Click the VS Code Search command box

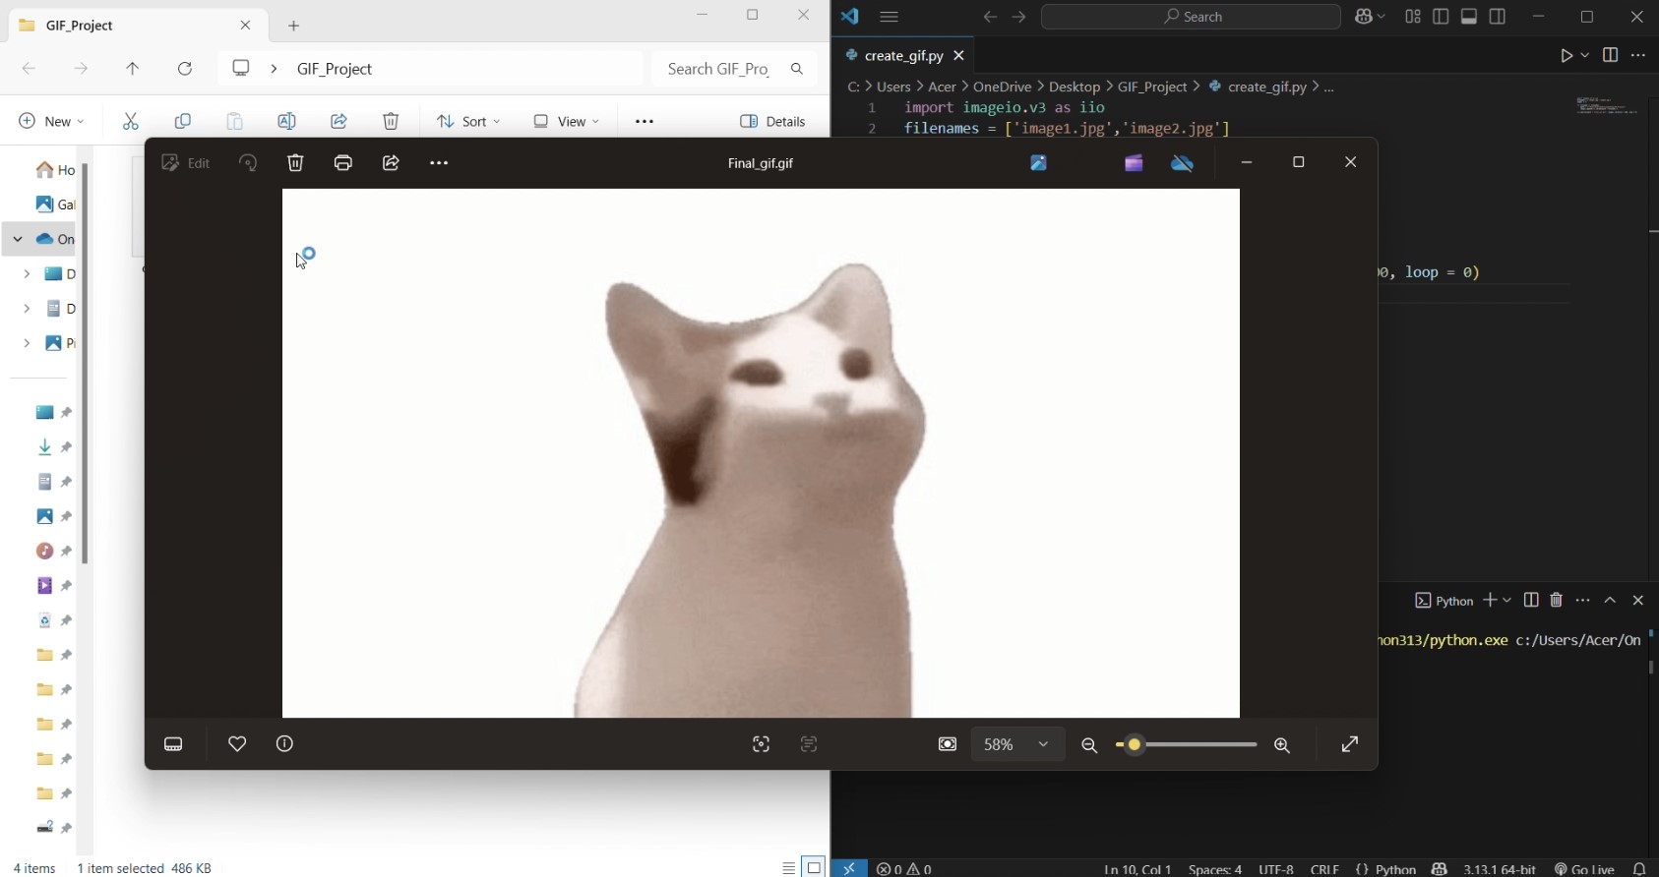click(1191, 17)
